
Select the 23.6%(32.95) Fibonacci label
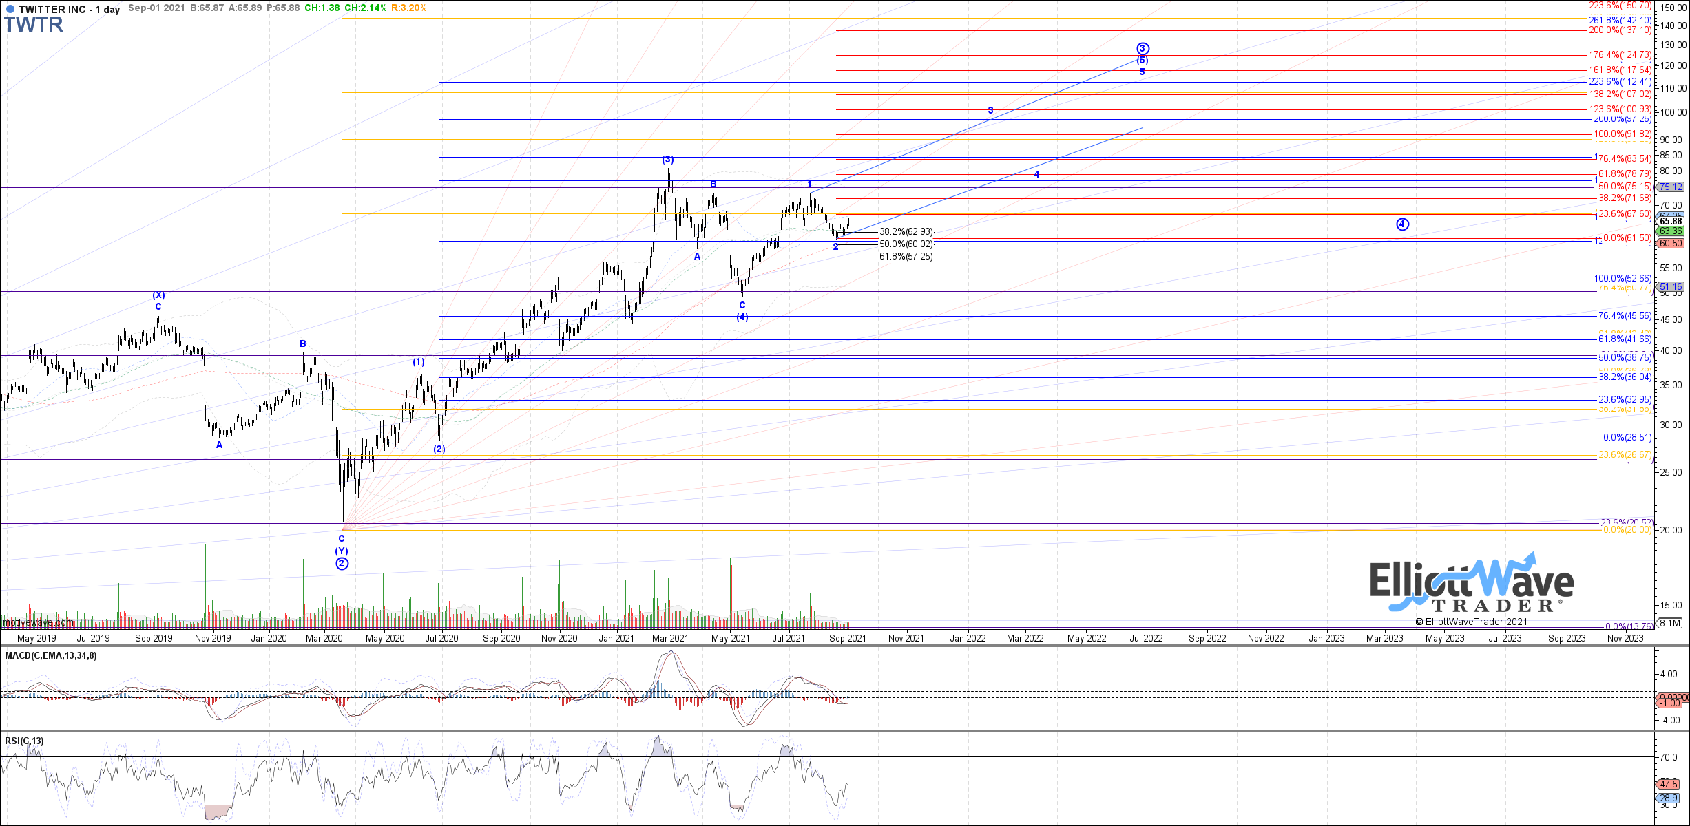1625,400
